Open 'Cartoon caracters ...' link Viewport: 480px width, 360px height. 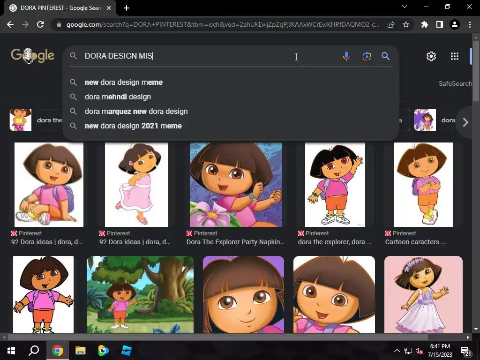point(415,242)
